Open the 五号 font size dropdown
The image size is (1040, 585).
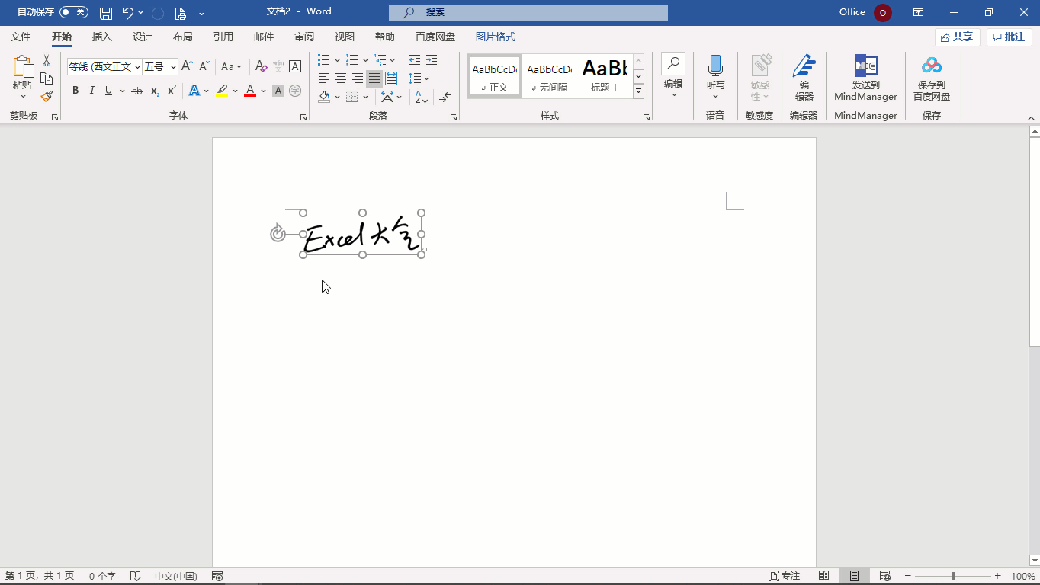[173, 67]
